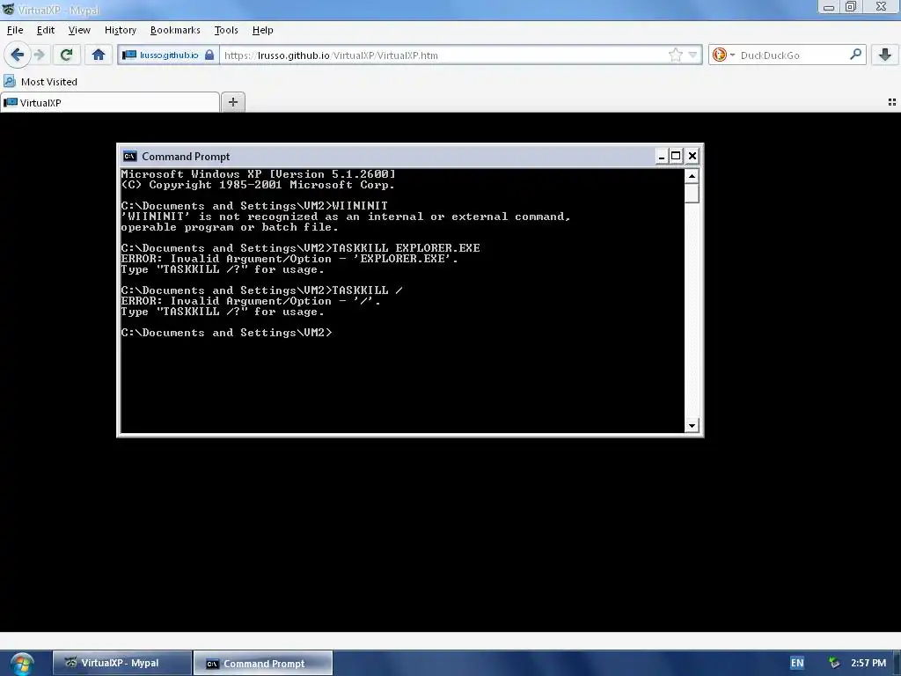901x676 pixels.
Task: Reload the VirtualXP page
Action: [66, 55]
